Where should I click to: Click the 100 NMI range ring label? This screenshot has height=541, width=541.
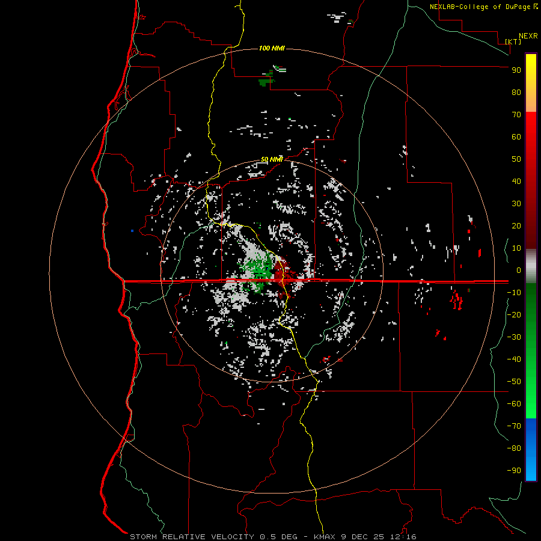pyautogui.click(x=272, y=48)
